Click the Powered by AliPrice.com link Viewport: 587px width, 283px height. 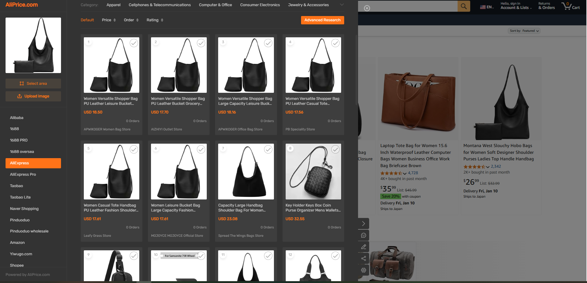click(28, 275)
